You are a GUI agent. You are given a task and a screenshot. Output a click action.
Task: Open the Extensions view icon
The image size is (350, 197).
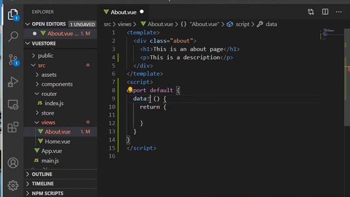(x=13, y=127)
